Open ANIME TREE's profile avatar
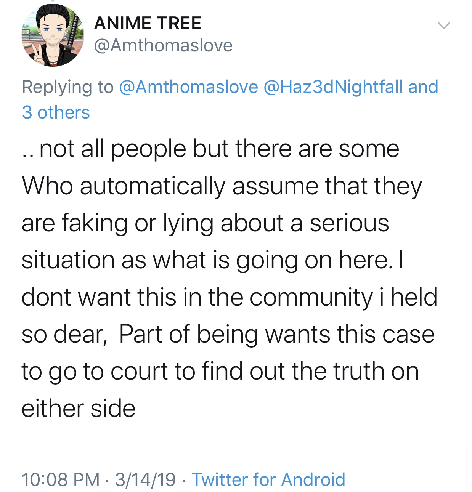Screen dimensions: 472x492 [x=53, y=35]
